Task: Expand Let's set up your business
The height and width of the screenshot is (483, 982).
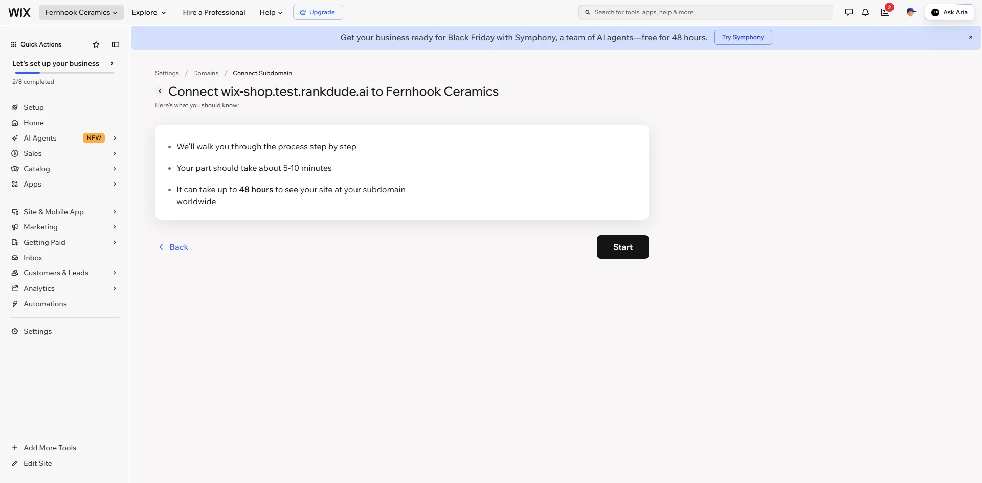Action: tap(63, 63)
